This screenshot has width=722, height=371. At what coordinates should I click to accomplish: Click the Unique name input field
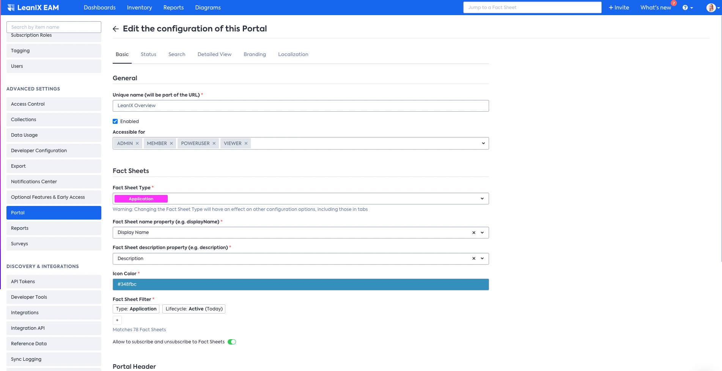(x=300, y=106)
